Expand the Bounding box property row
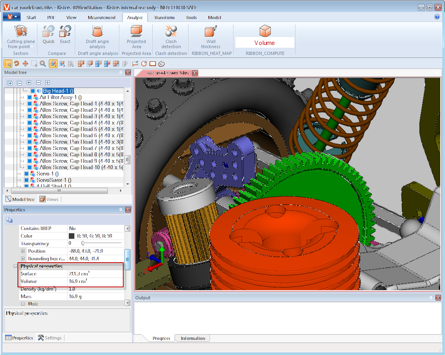The image size is (445, 355). (23, 258)
